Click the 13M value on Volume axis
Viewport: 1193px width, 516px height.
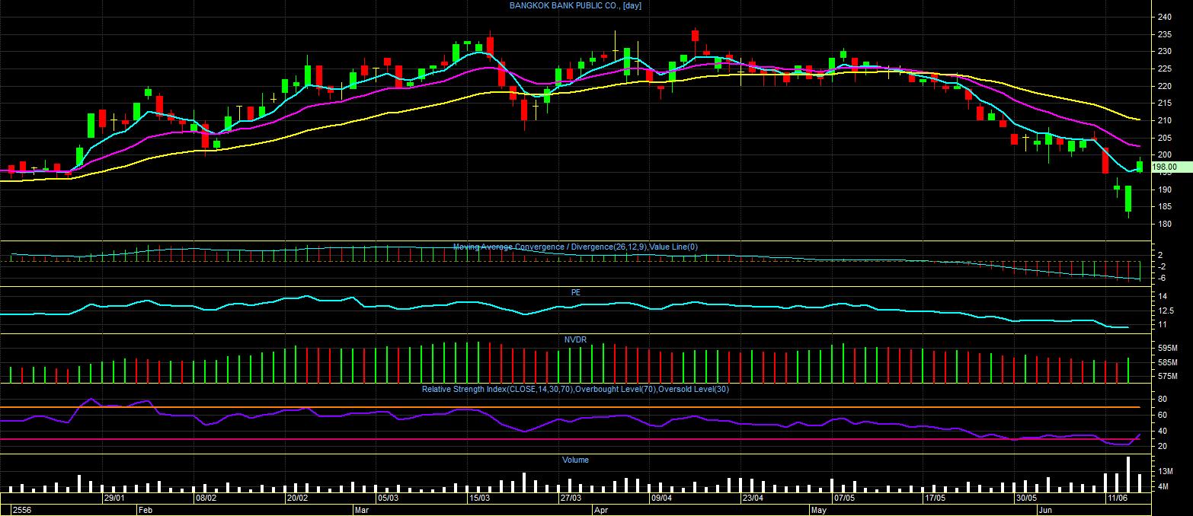[x=1165, y=472]
